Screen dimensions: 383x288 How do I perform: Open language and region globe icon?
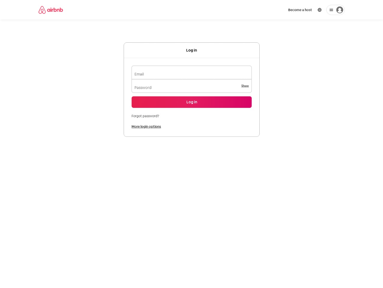tap(319, 10)
